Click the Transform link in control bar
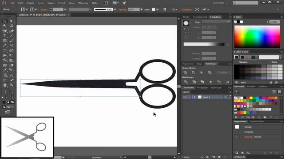The height and width of the screenshot is (159, 284). 186,9
